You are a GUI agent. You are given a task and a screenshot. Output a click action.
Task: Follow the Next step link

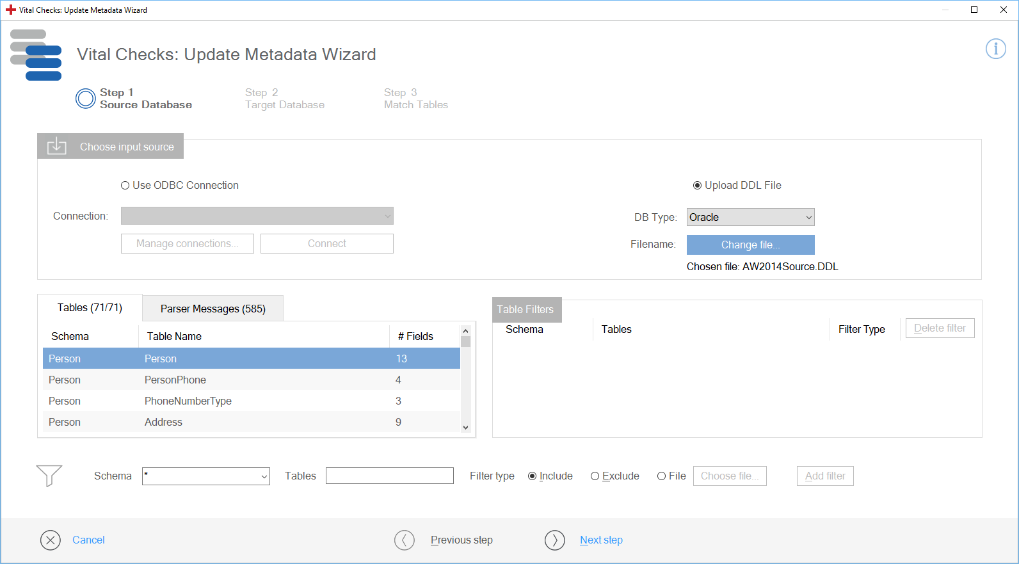click(x=601, y=540)
